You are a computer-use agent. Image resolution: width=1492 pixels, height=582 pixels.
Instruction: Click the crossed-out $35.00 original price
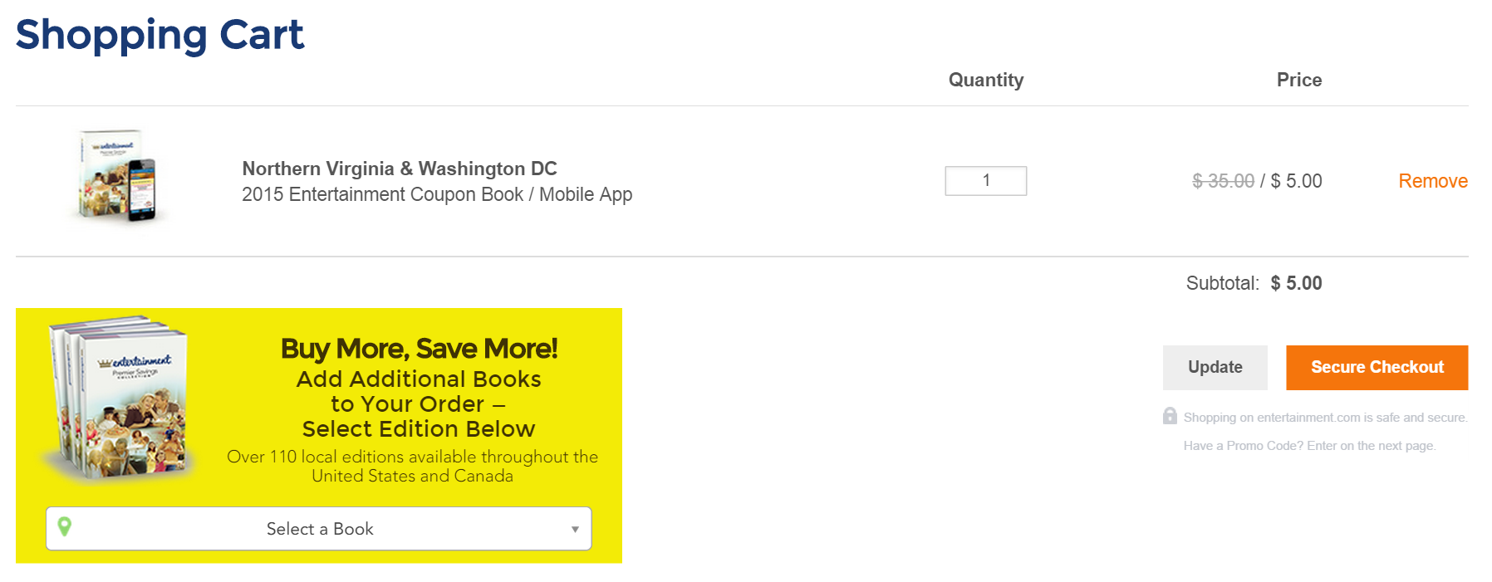1223,181
